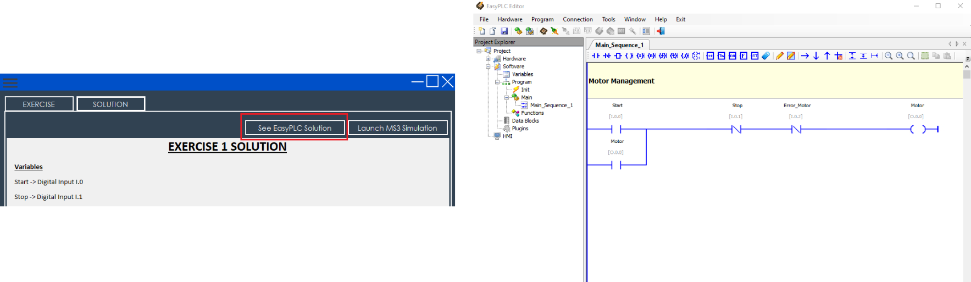Draw connection line to the right arrow
This screenshot has height=282, width=971.
805,56
